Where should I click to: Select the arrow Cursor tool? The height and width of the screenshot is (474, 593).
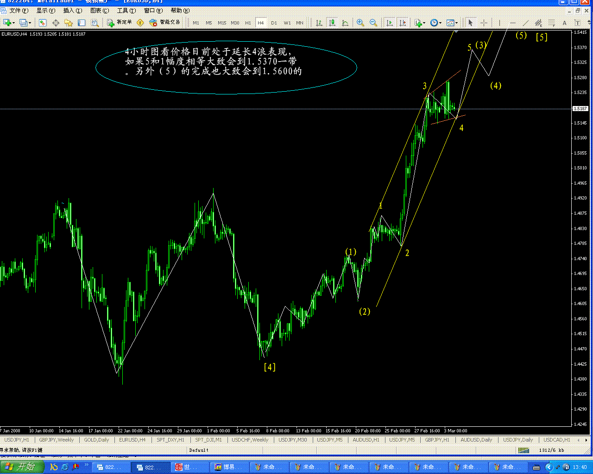click(471, 22)
